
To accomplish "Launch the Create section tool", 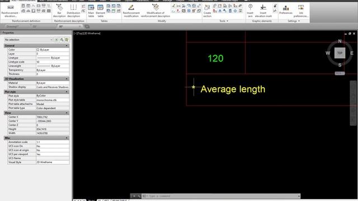I will point(207,11).
